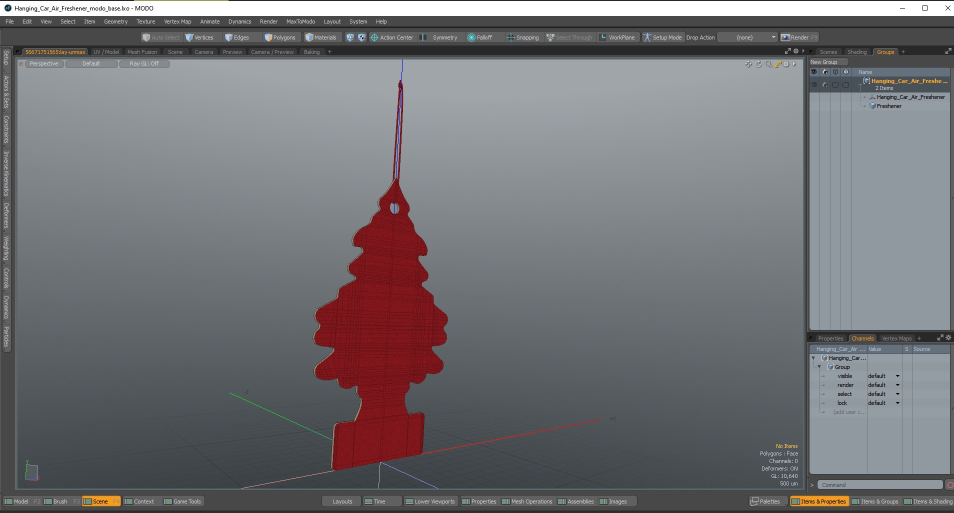
Task: Open the Game Tools layout
Action: click(182, 501)
